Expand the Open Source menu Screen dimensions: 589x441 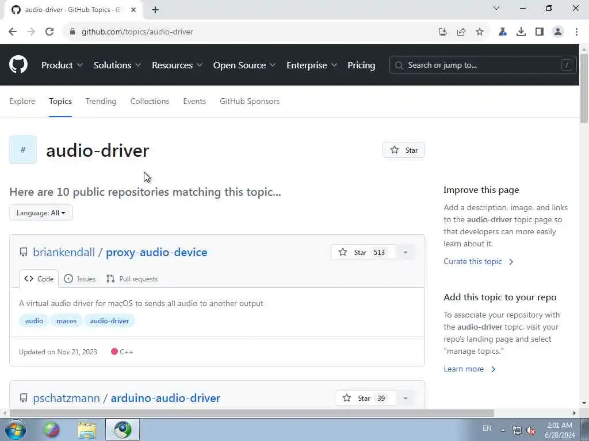pyautogui.click(x=244, y=65)
